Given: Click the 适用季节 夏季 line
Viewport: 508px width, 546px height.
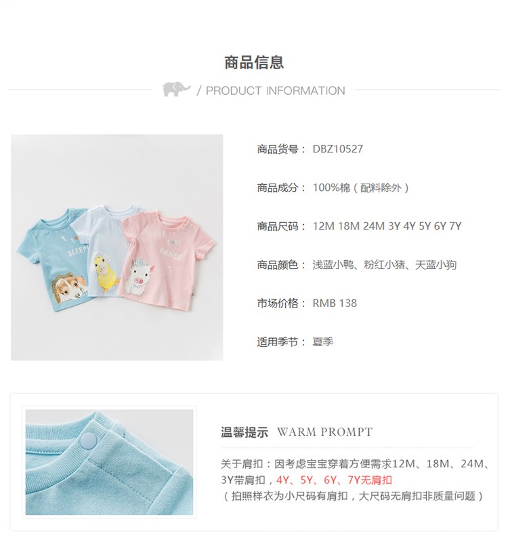Looking at the screenshot, I should click(x=295, y=342).
